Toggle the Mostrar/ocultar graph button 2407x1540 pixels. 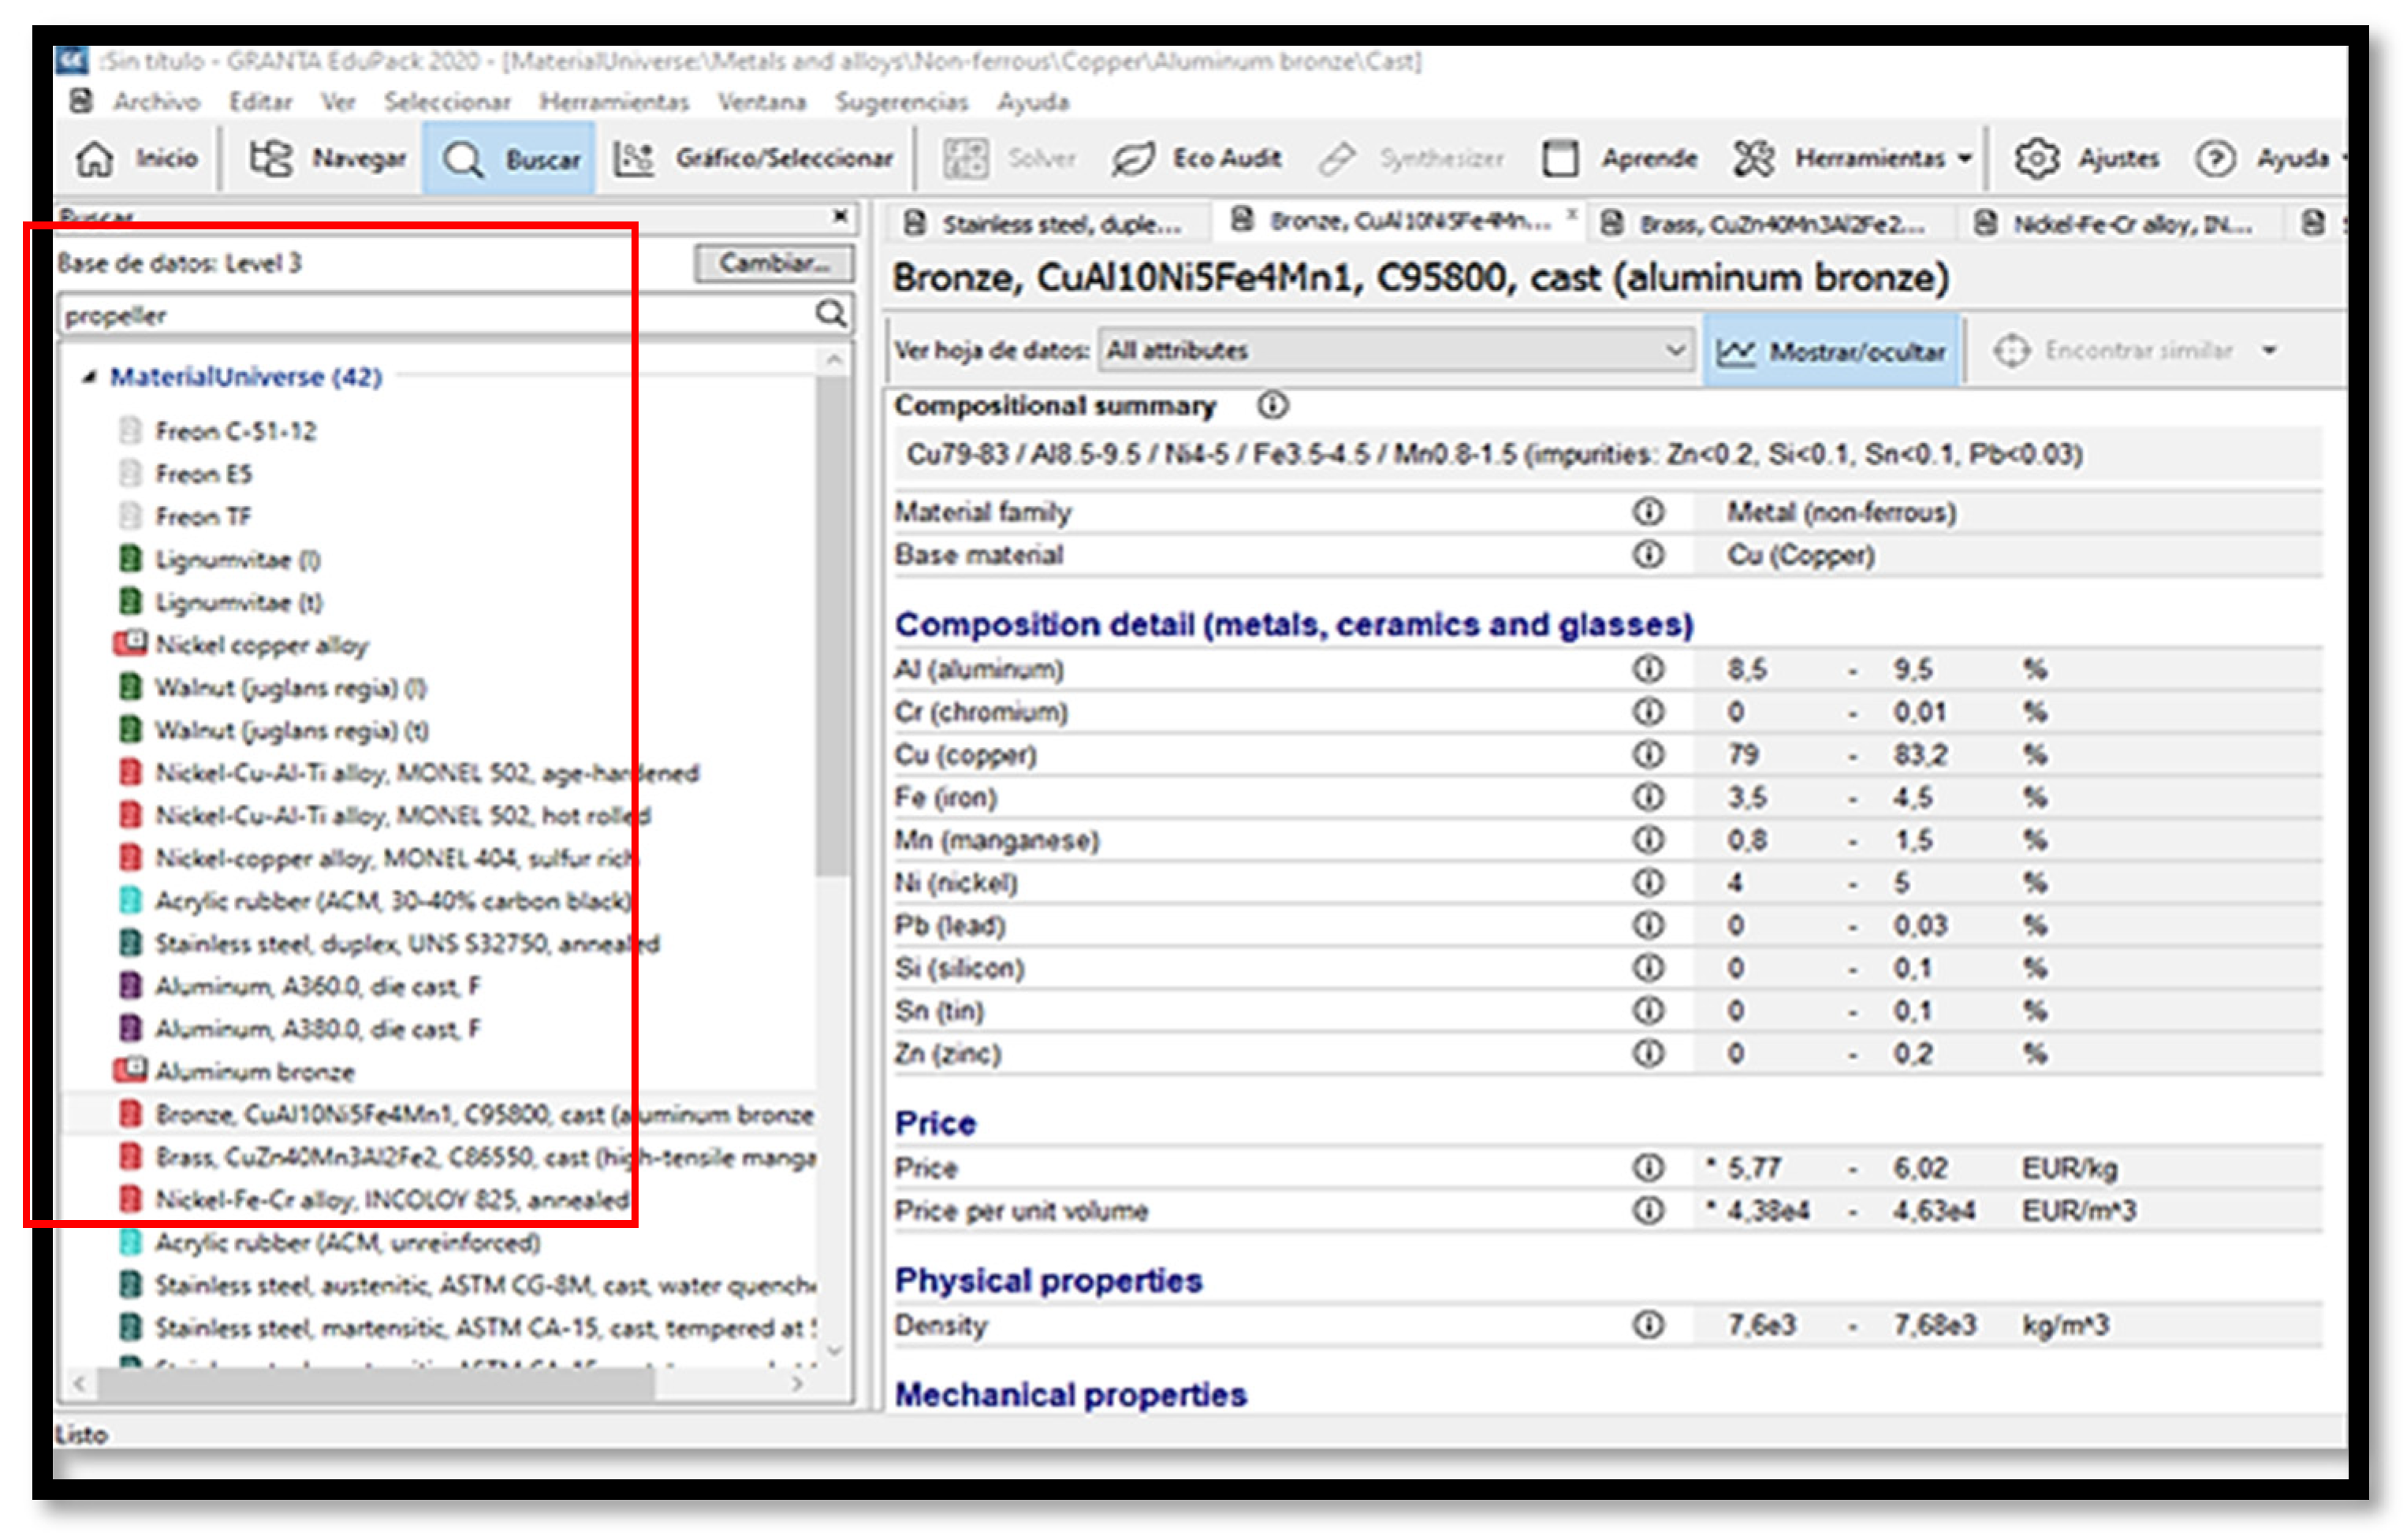1831,351
